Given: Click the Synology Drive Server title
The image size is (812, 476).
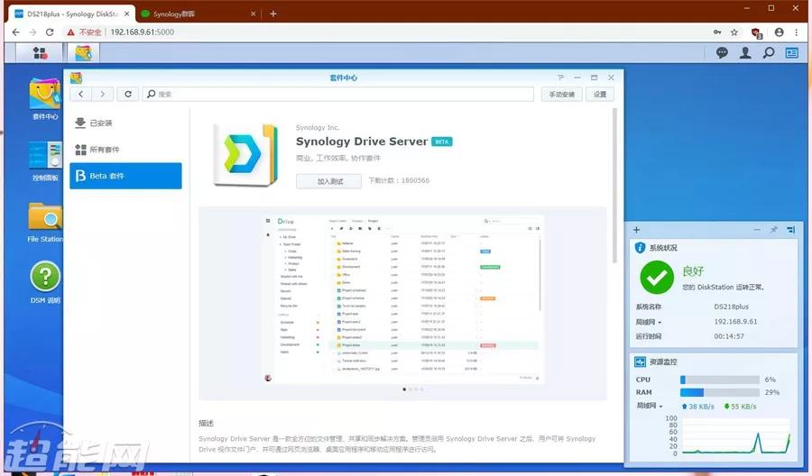Looking at the screenshot, I should (x=362, y=142).
